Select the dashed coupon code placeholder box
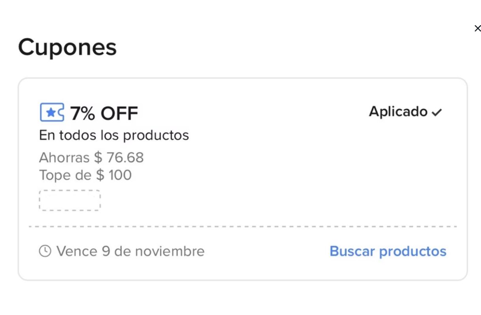This screenshot has height=315, width=481. [x=70, y=200]
